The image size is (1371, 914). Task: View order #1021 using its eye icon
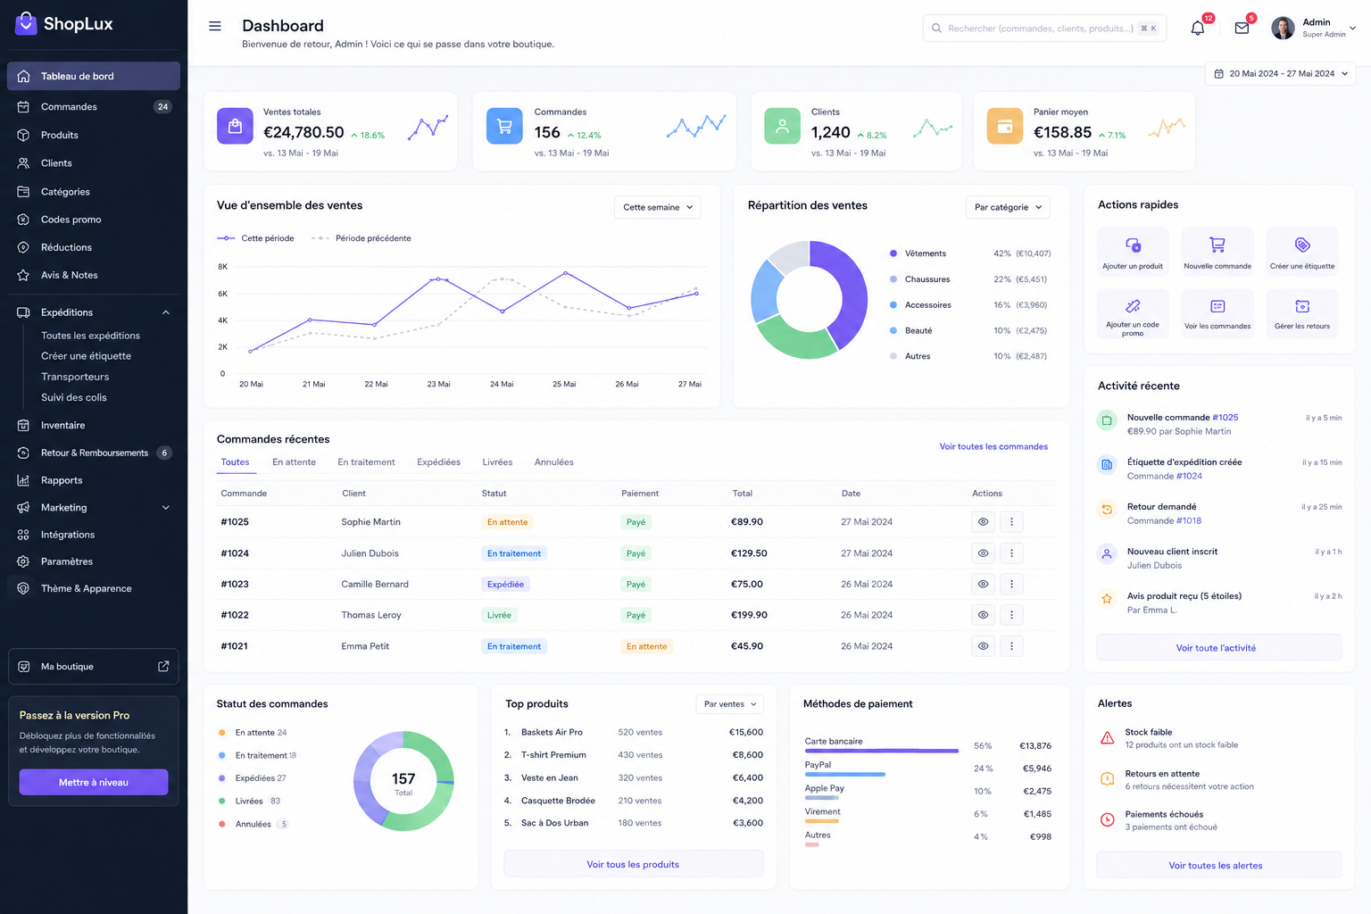(983, 646)
